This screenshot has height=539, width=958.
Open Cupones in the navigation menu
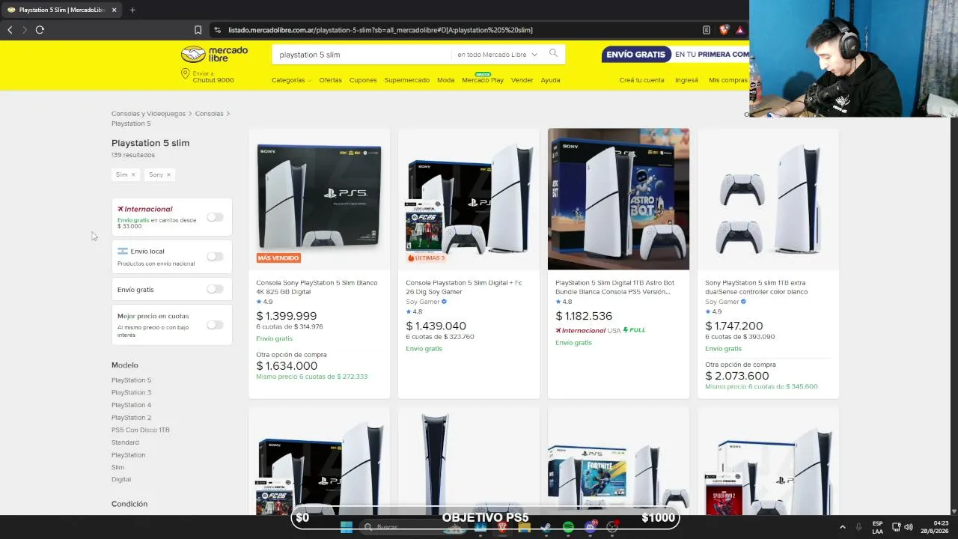pos(363,80)
